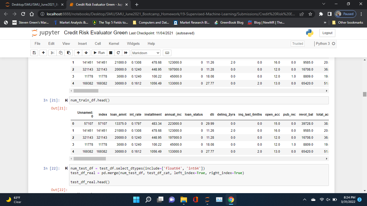Open Chrome extensions puzzle icon
367x206 pixels.
(x=321, y=14)
